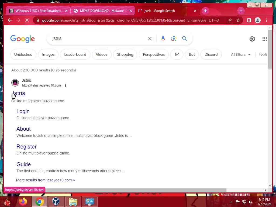Open a new browser tab

(x=205, y=11)
